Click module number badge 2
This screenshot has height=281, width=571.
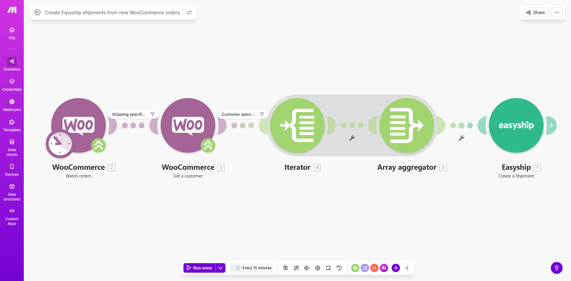pos(112,168)
